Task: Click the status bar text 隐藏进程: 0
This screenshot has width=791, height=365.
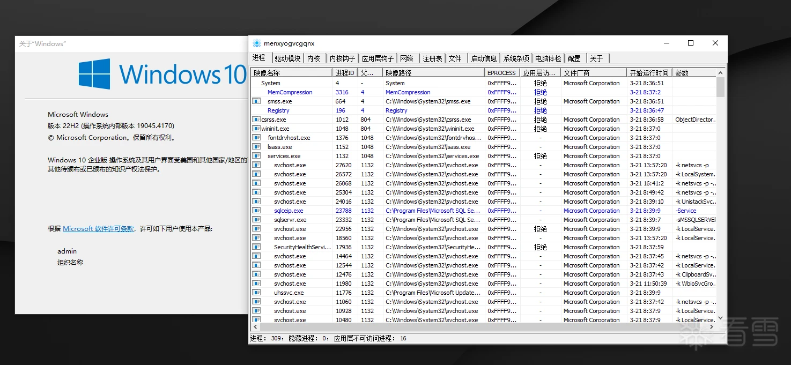Action: [x=307, y=338]
